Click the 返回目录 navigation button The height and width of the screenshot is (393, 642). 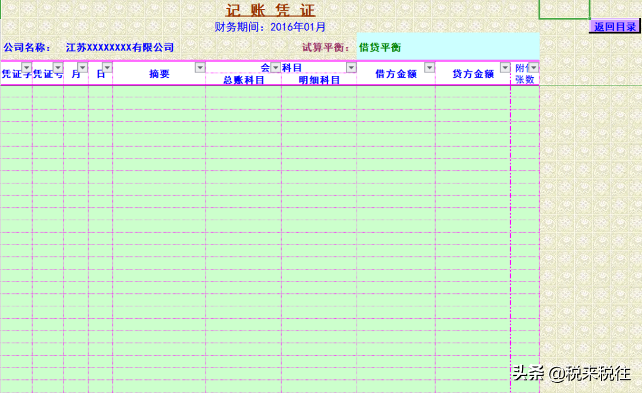(x=614, y=26)
